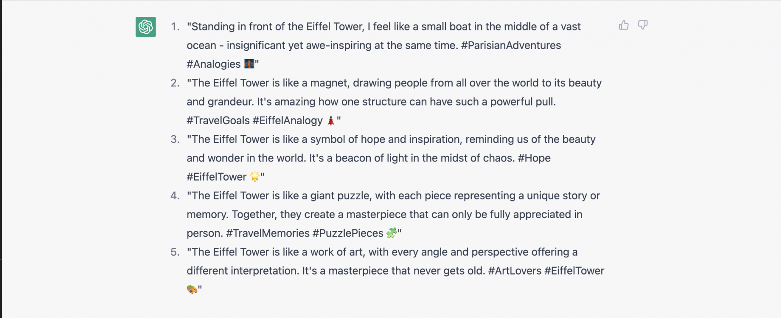Click the glowing star emoji

point(254,177)
